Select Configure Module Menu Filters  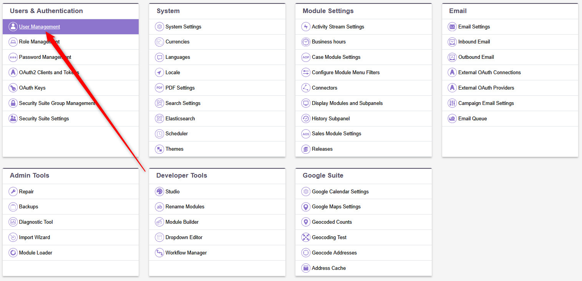[345, 72]
